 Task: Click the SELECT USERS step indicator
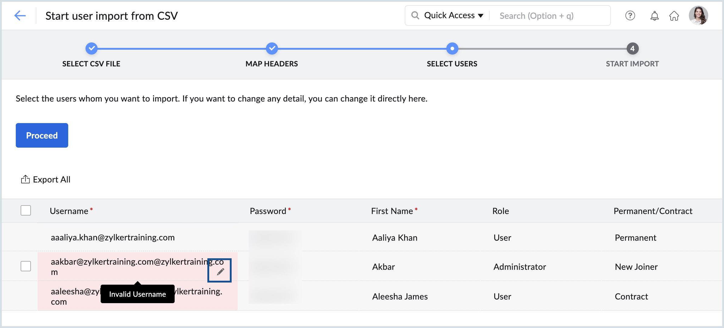coord(451,48)
